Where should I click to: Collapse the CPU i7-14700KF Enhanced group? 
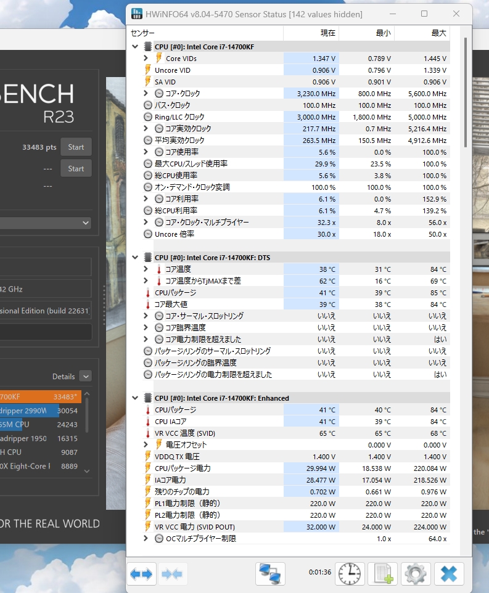(x=135, y=398)
